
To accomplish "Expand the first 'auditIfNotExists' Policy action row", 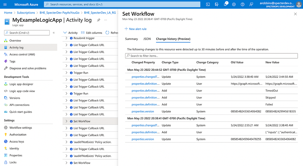I will [x=66, y=142].
